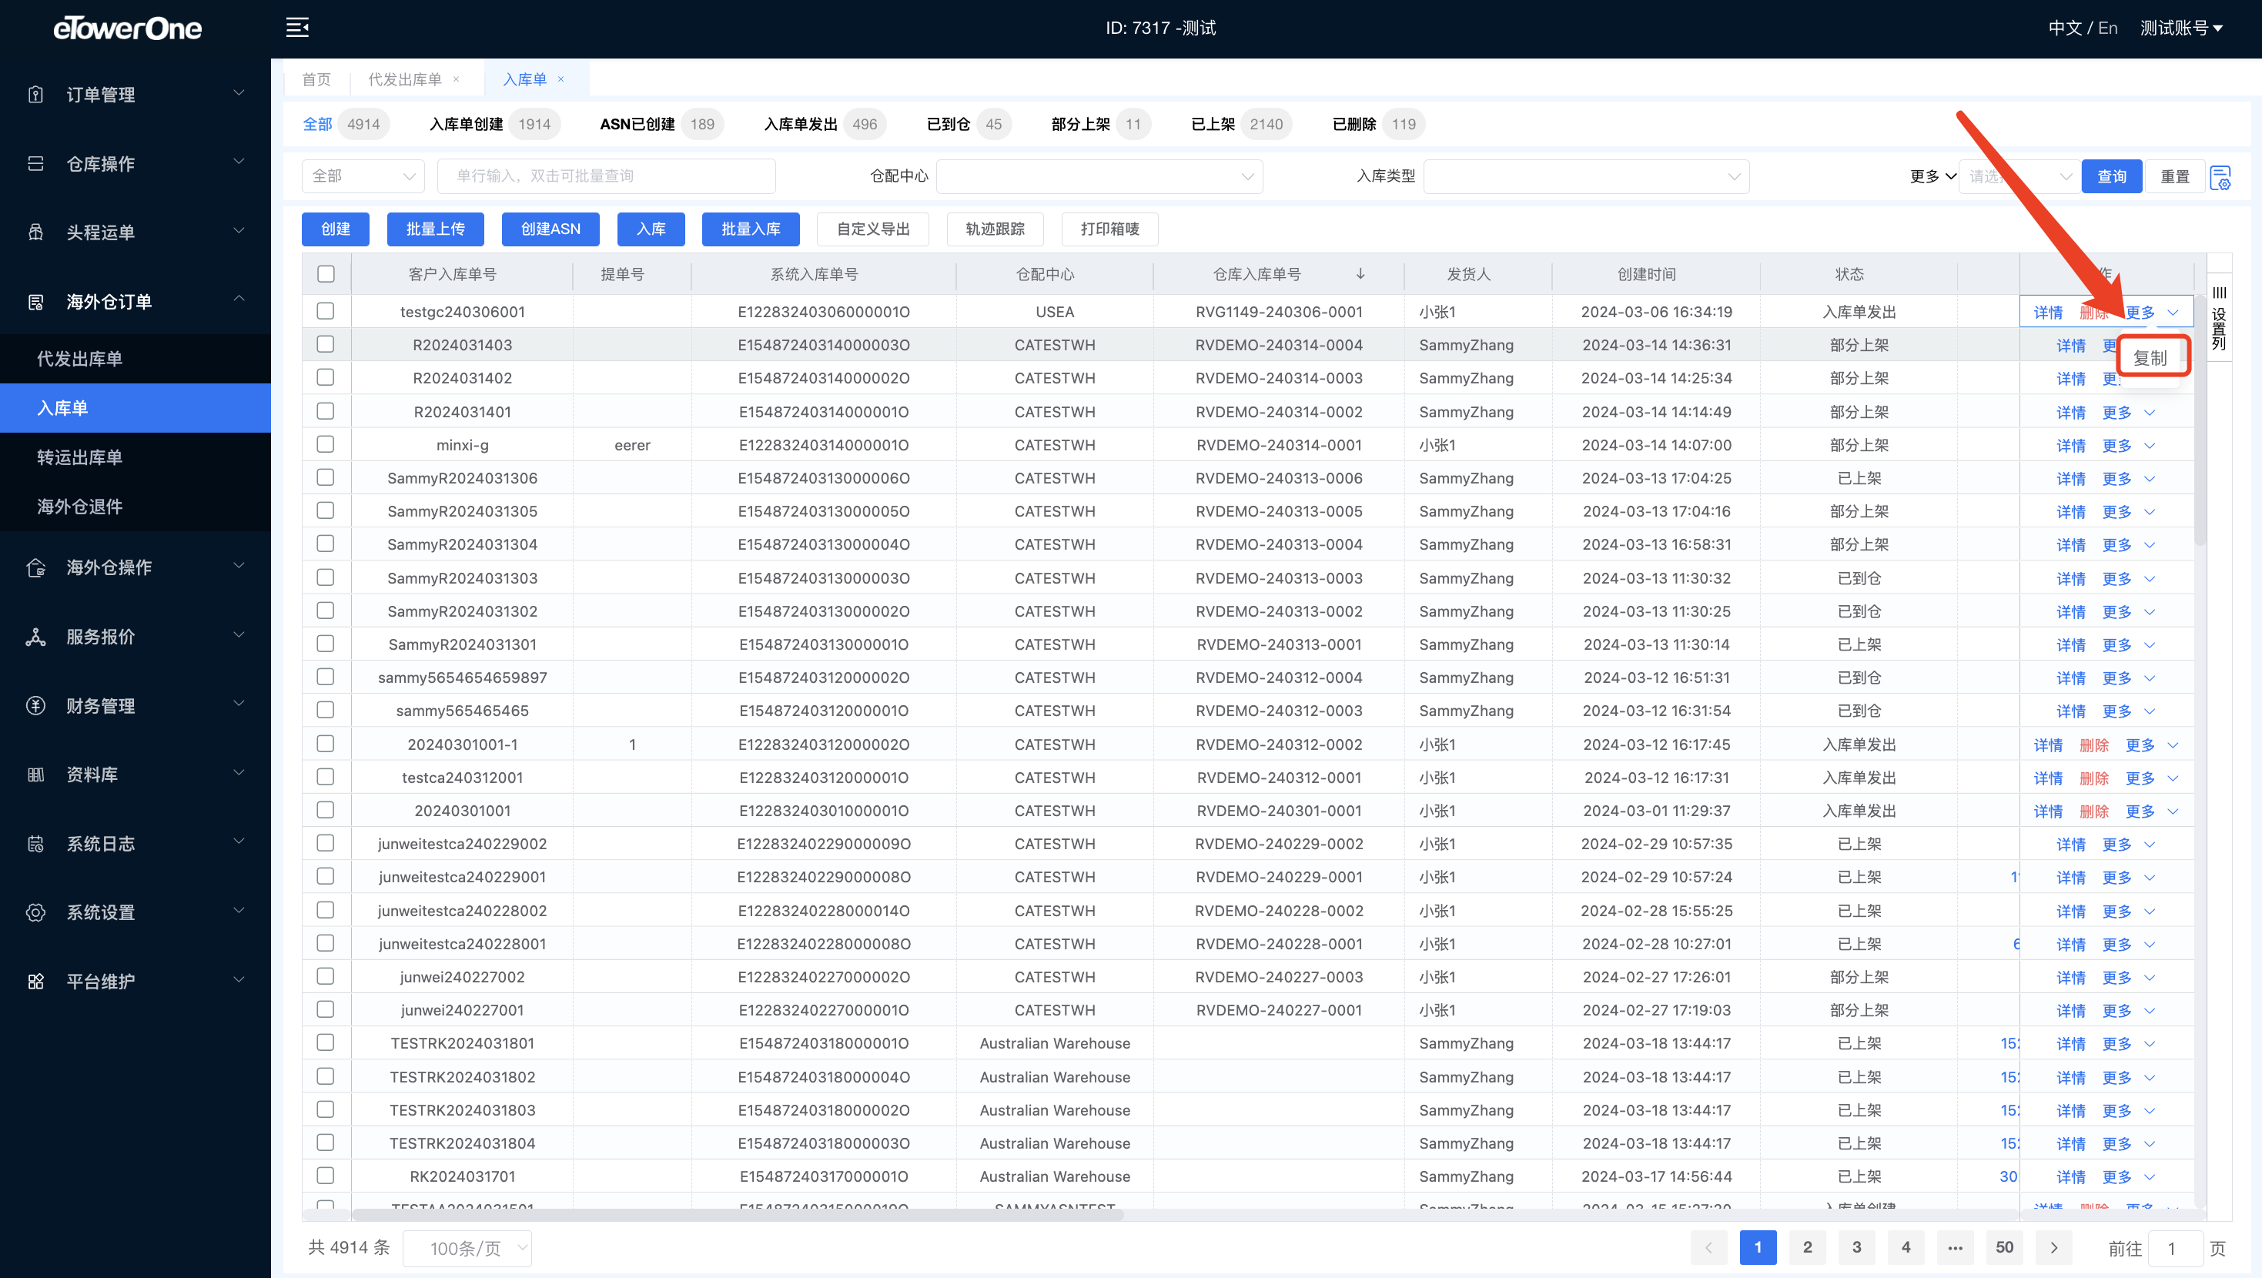Check the row testgc240306001
This screenshot has width=2262, height=1278.
326,311
